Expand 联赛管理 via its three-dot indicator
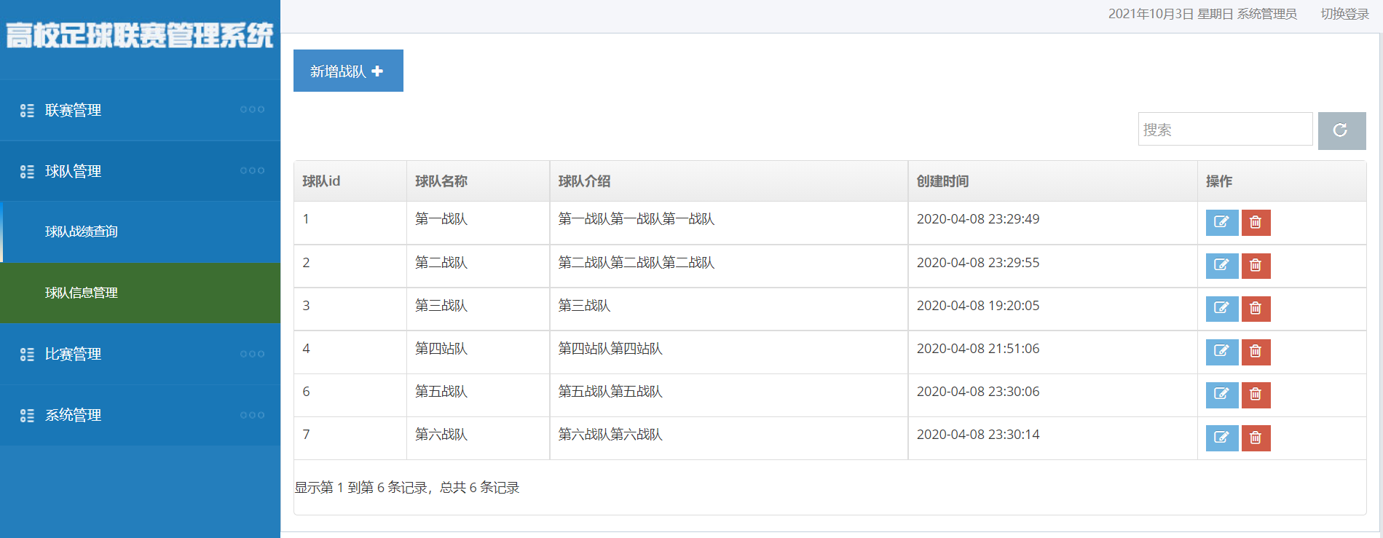This screenshot has width=1383, height=538. 252,109
